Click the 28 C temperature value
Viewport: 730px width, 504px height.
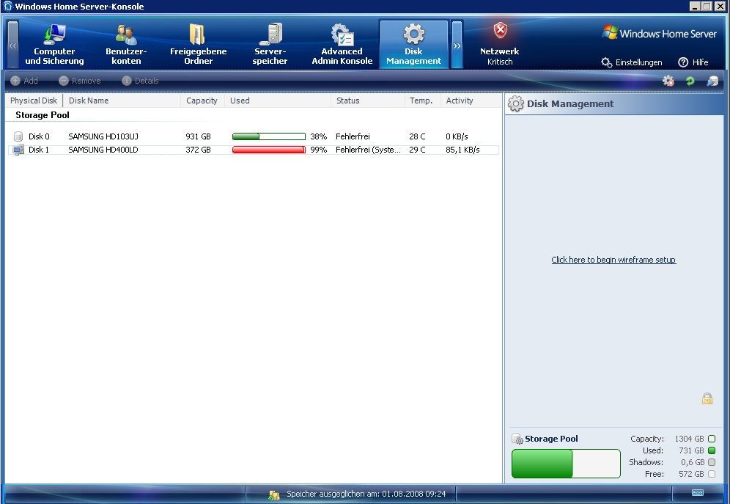[x=417, y=136]
